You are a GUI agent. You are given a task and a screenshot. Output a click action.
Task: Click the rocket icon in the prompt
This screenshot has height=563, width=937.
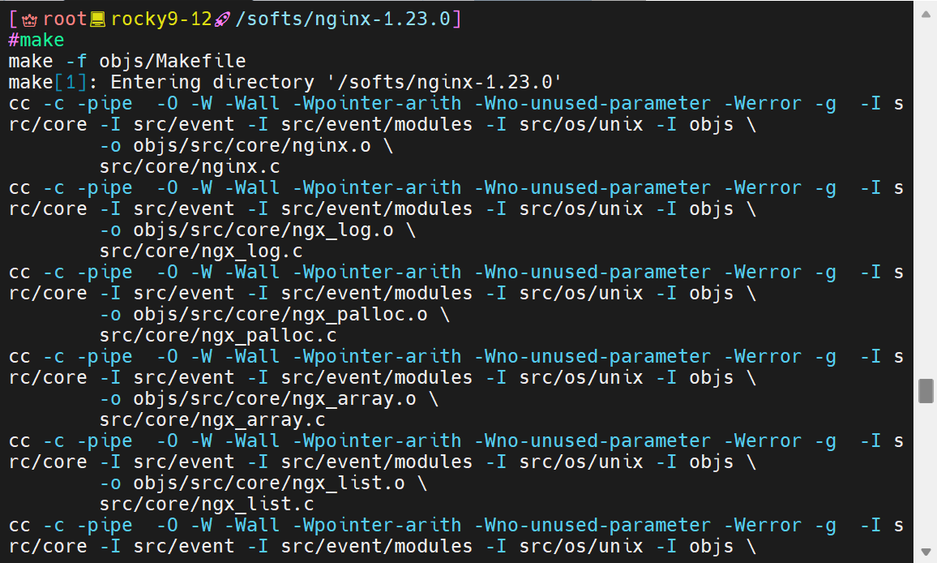coord(222,19)
